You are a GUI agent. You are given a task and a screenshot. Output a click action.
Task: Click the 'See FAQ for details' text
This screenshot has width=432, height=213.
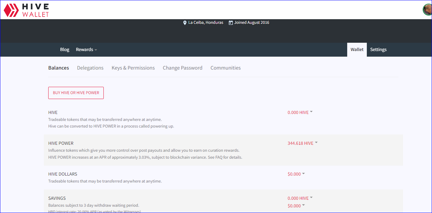click(225, 157)
